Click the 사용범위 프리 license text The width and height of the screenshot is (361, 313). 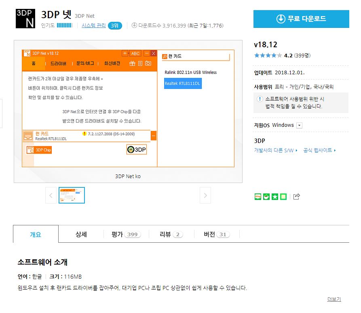294,87
